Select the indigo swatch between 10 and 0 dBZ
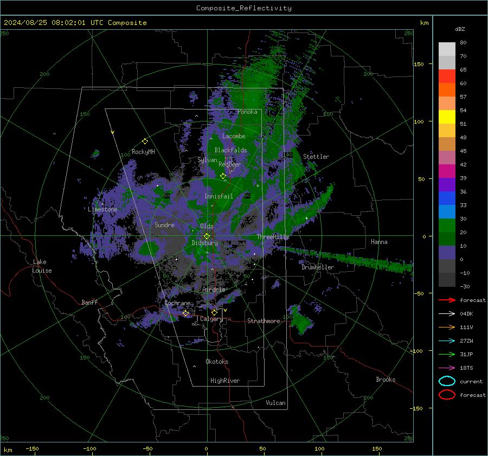Viewport: 488px width, 456px height. (447, 252)
